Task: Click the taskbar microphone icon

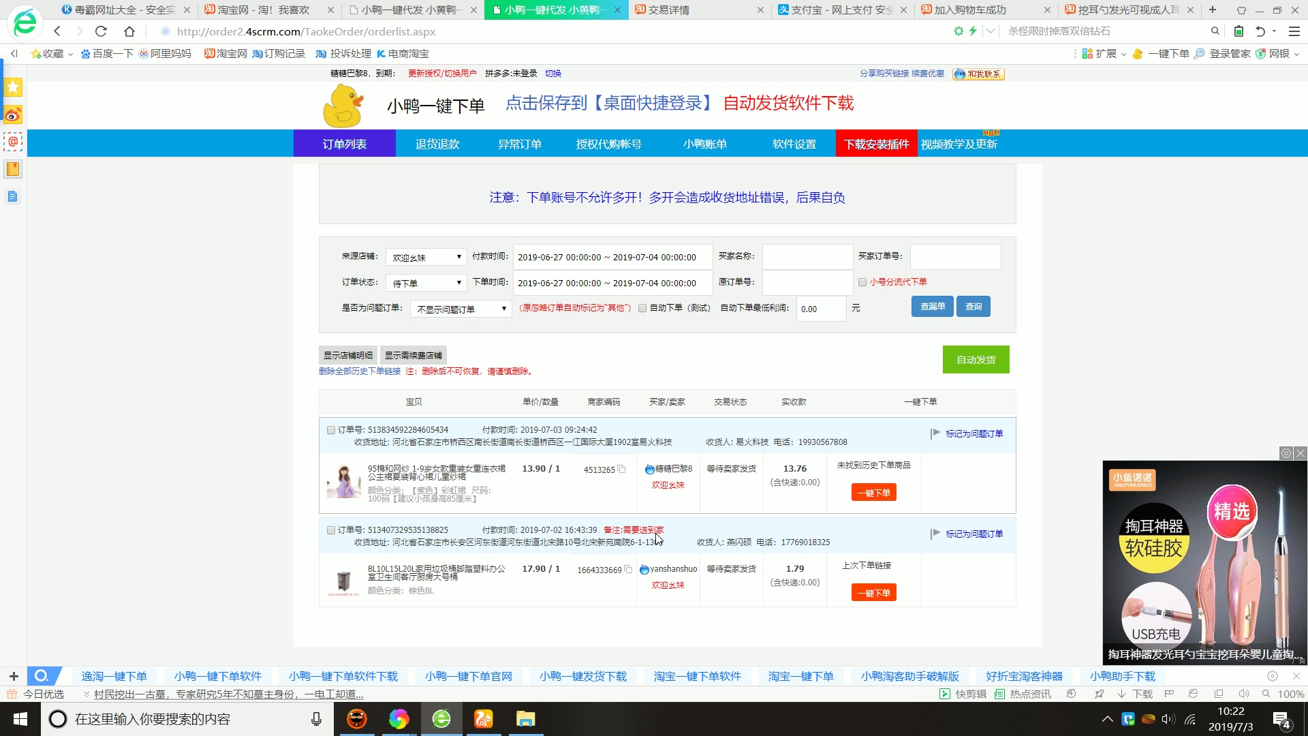Action: click(x=316, y=719)
